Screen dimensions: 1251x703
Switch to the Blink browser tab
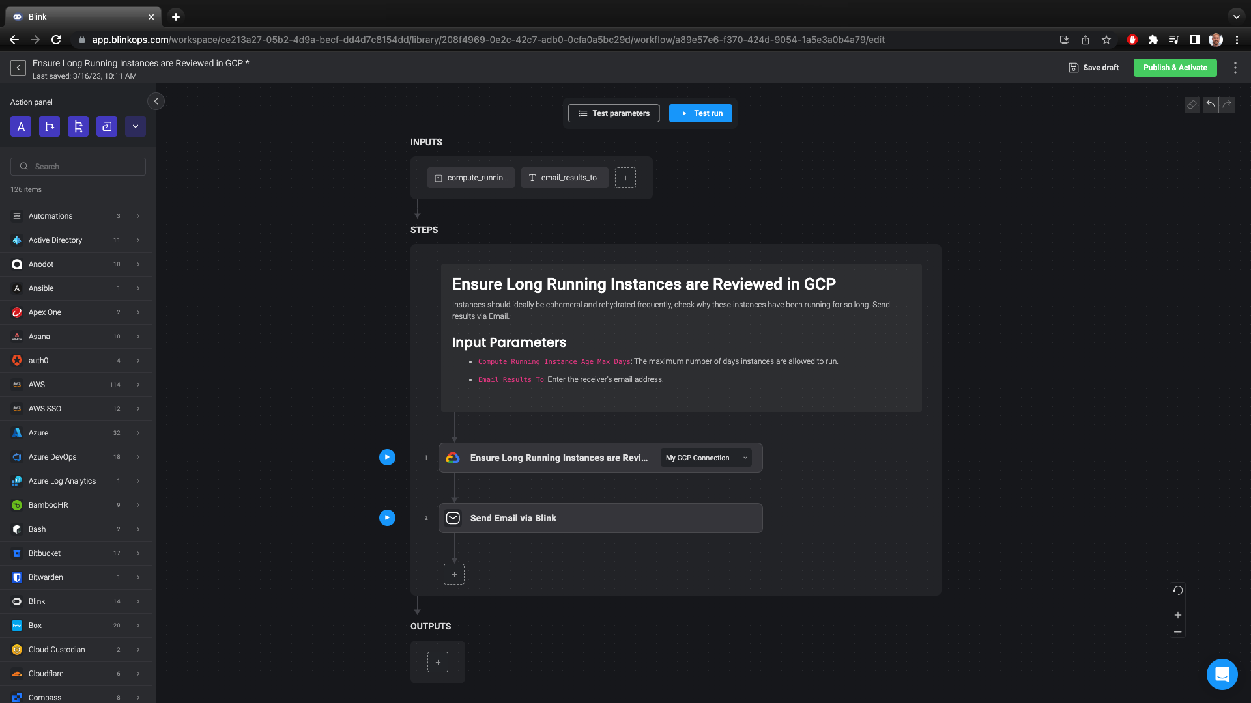(78, 16)
